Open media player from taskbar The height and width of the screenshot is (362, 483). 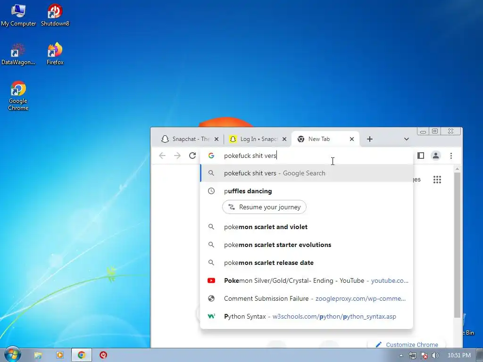pyautogui.click(x=60, y=355)
